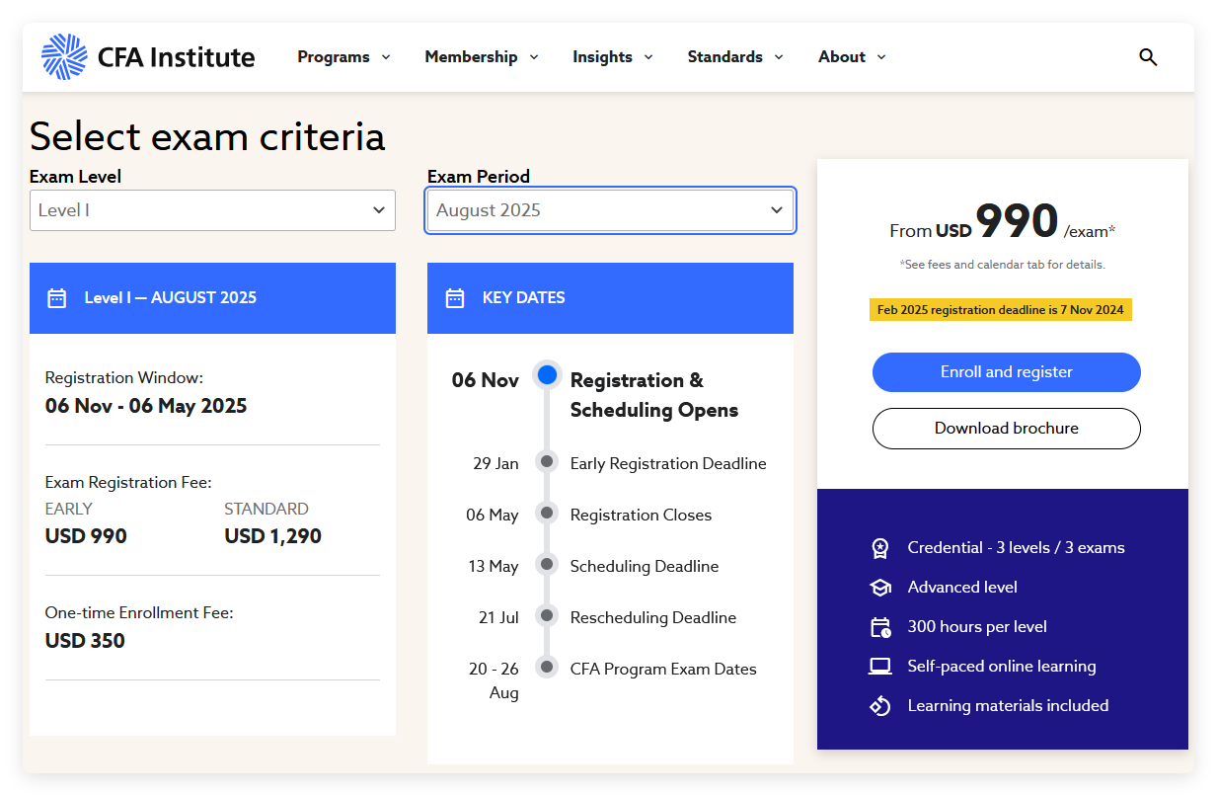Open the site search magnifier icon
Image resolution: width=1217 pixels, height=796 pixels.
pyautogui.click(x=1148, y=57)
